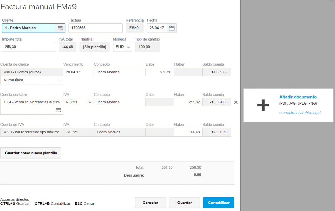Click the large plus to add document
The image size is (335, 211).
263,105
